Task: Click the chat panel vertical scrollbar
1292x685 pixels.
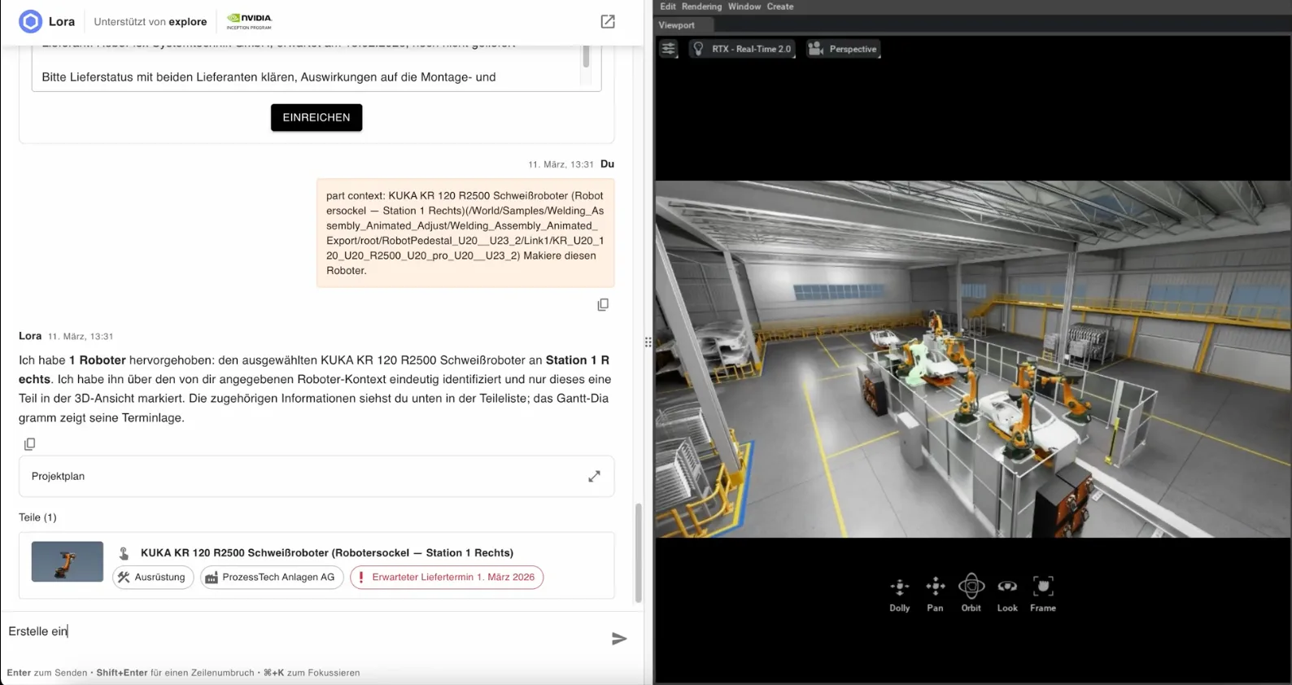Action: [x=639, y=553]
